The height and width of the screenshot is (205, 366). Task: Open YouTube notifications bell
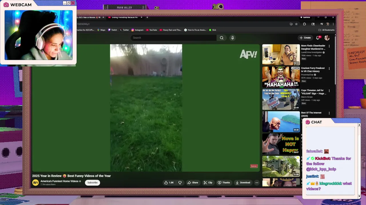tap(318, 38)
